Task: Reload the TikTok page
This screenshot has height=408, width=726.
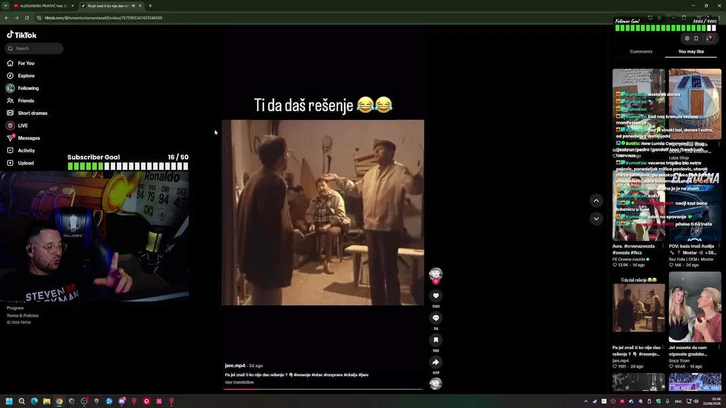Action: tap(27, 18)
